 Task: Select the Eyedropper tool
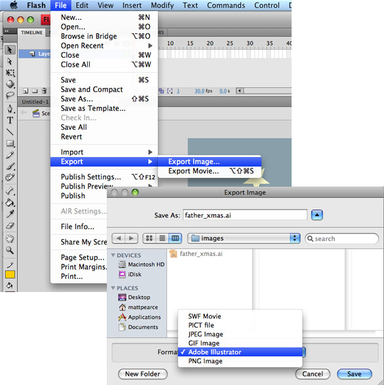pos(10,214)
